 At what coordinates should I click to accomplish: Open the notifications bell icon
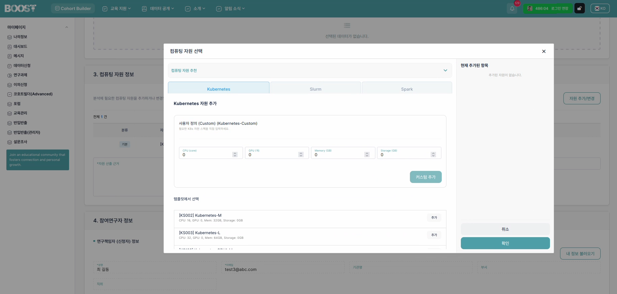512,8
